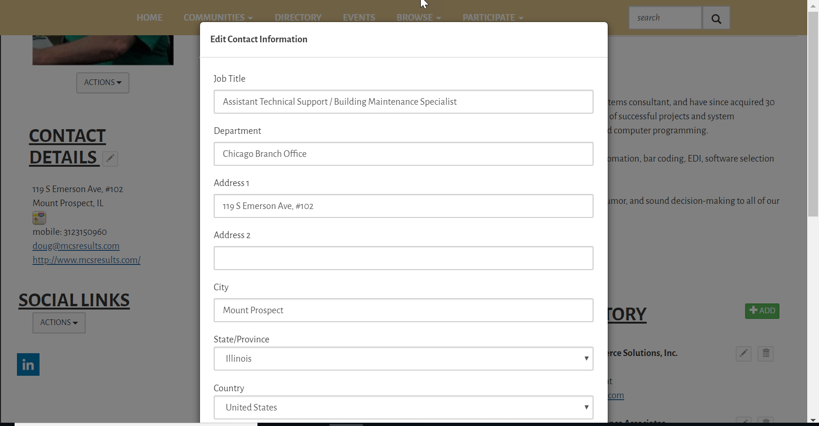Open the COMMUNITIES menu
This screenshot has width=819, height=426.
coord(218,17)
